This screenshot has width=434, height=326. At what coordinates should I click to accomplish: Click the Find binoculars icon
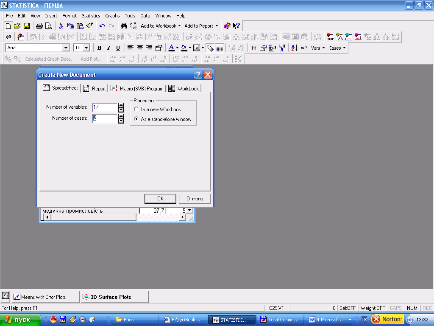pyautogui.click(x=124, y=26)
